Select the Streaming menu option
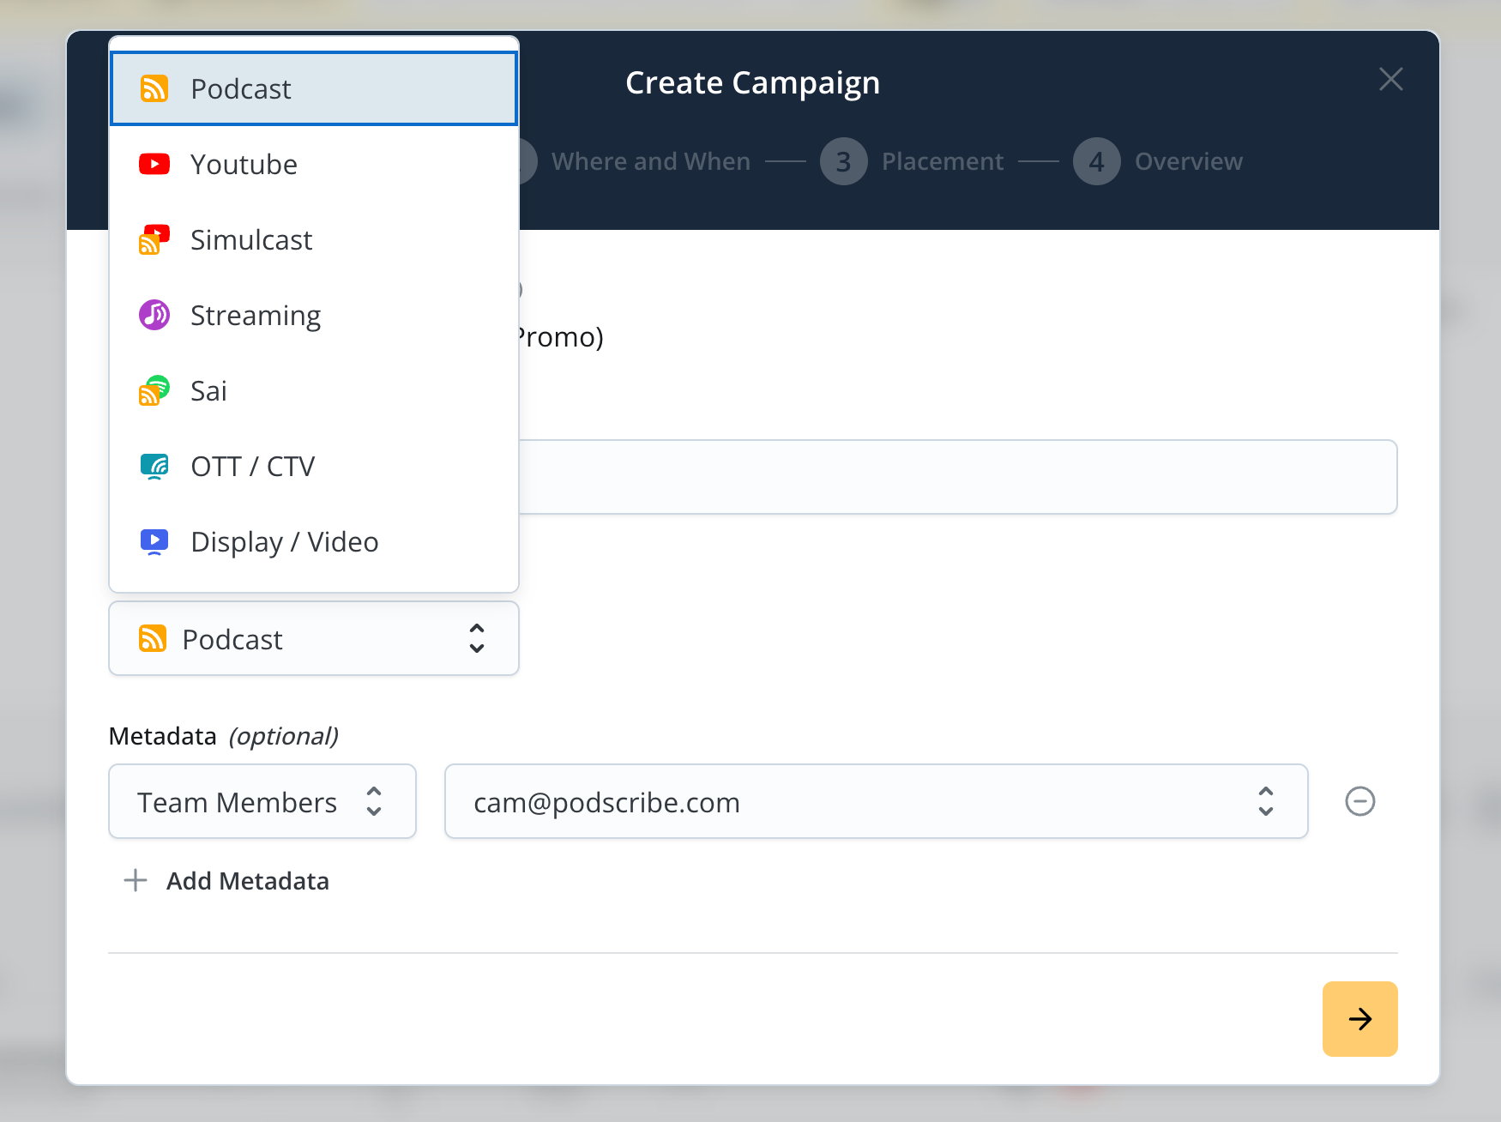Image resolution: width=1501 pixels, height=1122 pixels. (256, 316)
